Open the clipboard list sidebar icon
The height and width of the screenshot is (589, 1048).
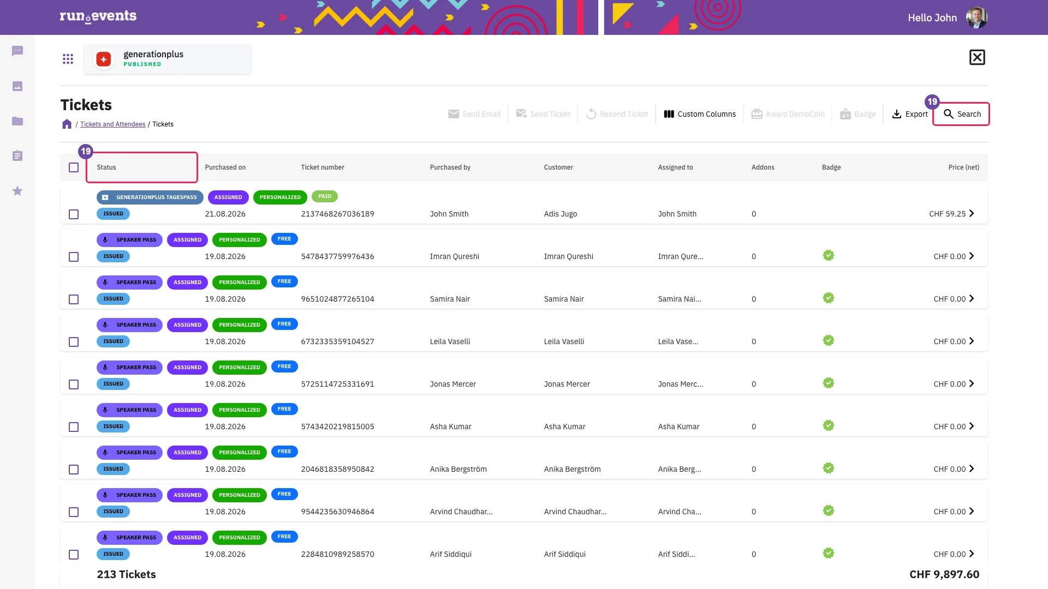tap(17, 156)
